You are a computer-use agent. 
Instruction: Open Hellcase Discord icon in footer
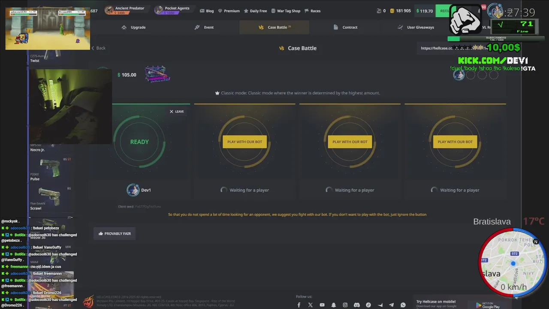click(x=357, y=305)
